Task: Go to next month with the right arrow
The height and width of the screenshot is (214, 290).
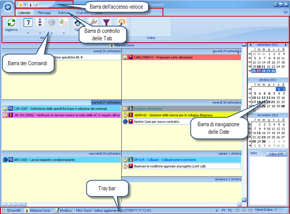Action: point(286,45)
